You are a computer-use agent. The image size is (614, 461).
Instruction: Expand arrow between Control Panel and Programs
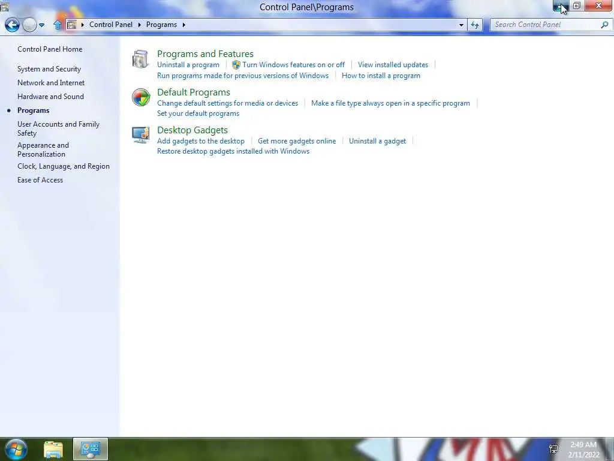pyautogui.click(x=139, y=25)
